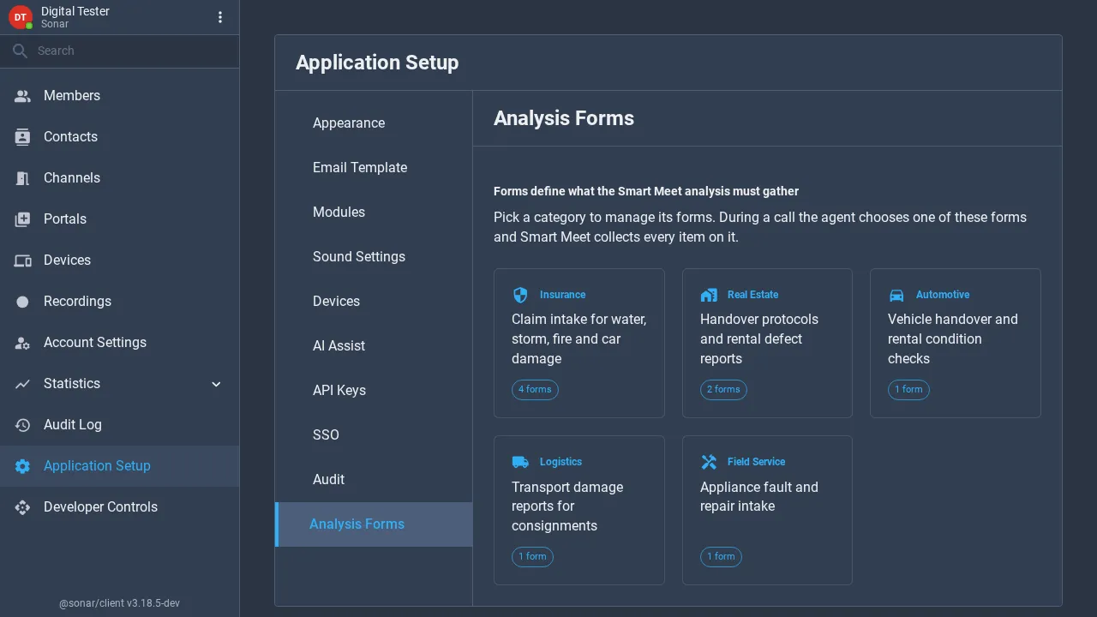Switch to Modules tab
This screenshot has height=617, width=1097.
point(374,213)
